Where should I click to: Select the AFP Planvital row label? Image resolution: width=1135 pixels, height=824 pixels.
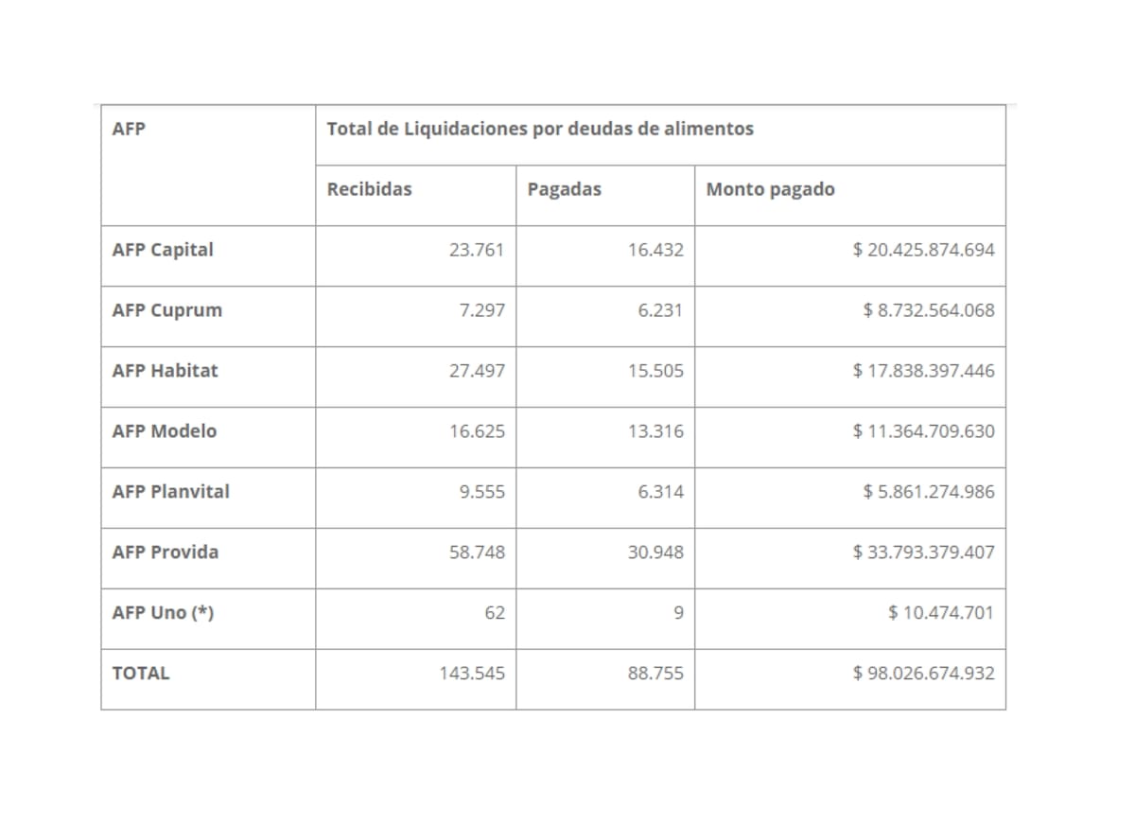pos(170,492)
